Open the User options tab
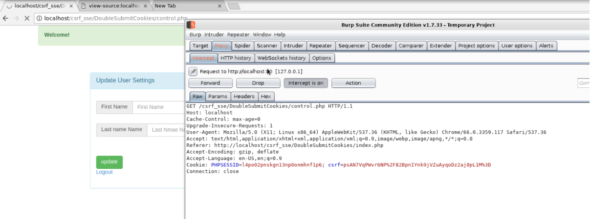591x219 pixels. 517,46
